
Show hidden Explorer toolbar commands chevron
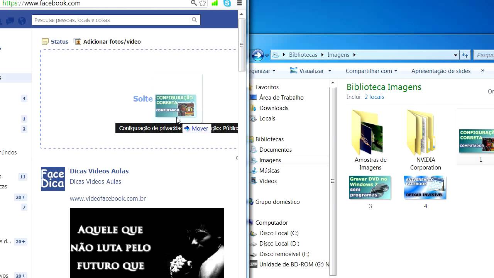tap(482, 71)
